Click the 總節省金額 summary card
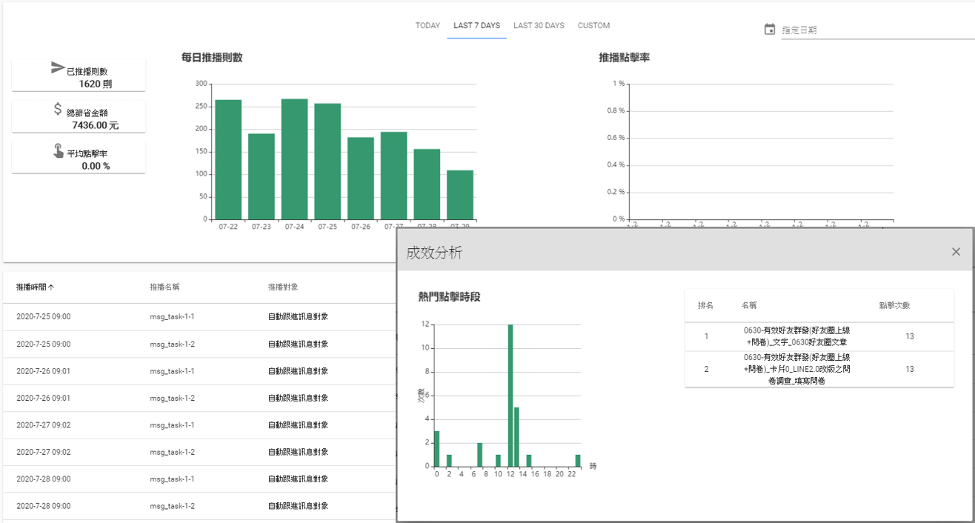975x523 pixels. pyautogui.click(x=79, y=118)
